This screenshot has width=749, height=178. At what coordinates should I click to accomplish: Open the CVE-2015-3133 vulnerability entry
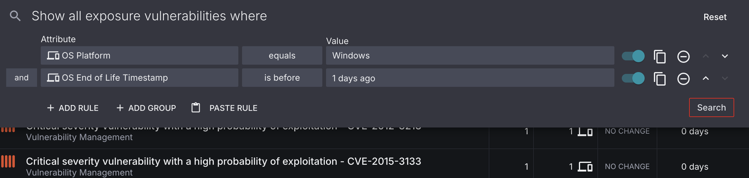click(225, 160)
